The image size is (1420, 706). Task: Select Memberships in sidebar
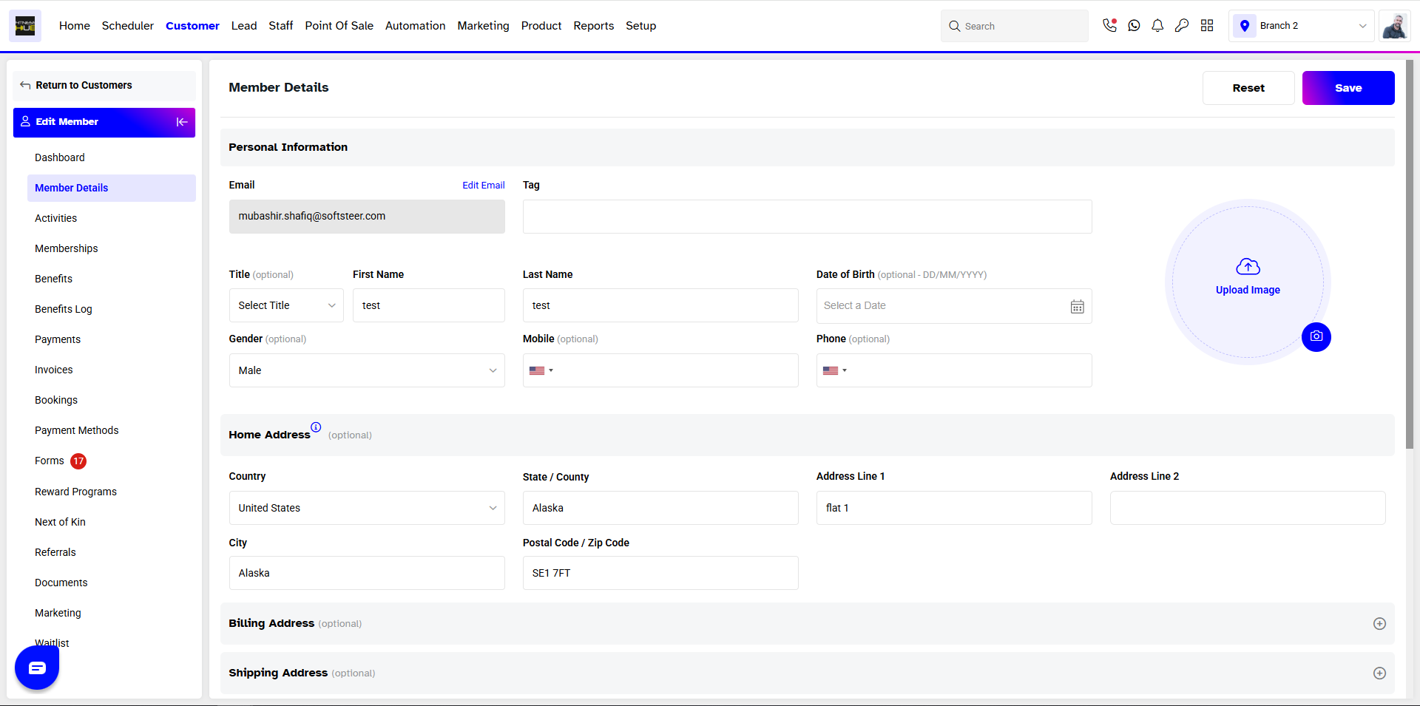(x=66, y=248)
